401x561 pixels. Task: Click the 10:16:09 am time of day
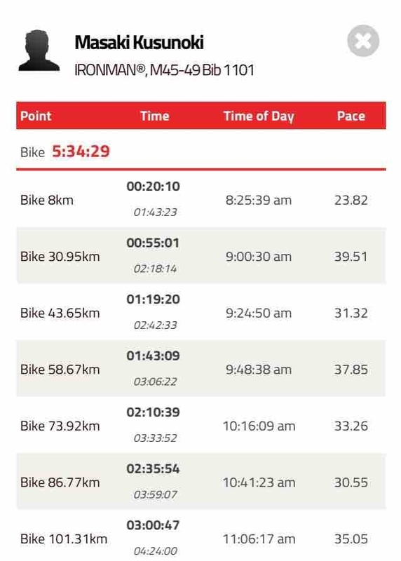click(x=259, y=426)
